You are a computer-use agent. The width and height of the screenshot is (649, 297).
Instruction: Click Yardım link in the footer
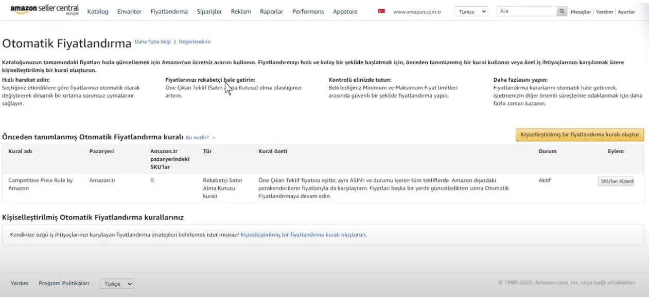[x=20, y=283]
